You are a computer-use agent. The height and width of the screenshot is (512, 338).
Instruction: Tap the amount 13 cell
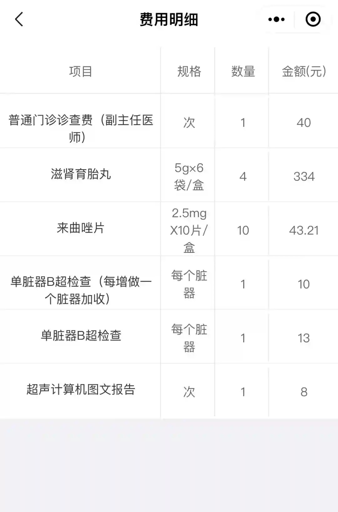pos(304,338)
